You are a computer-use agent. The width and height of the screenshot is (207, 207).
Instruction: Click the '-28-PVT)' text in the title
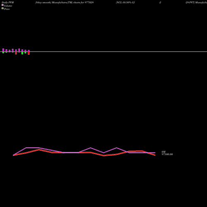pos(190,2)
